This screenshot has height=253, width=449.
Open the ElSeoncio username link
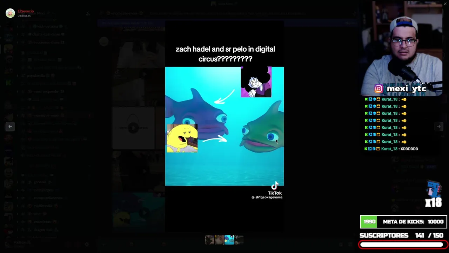26,11
